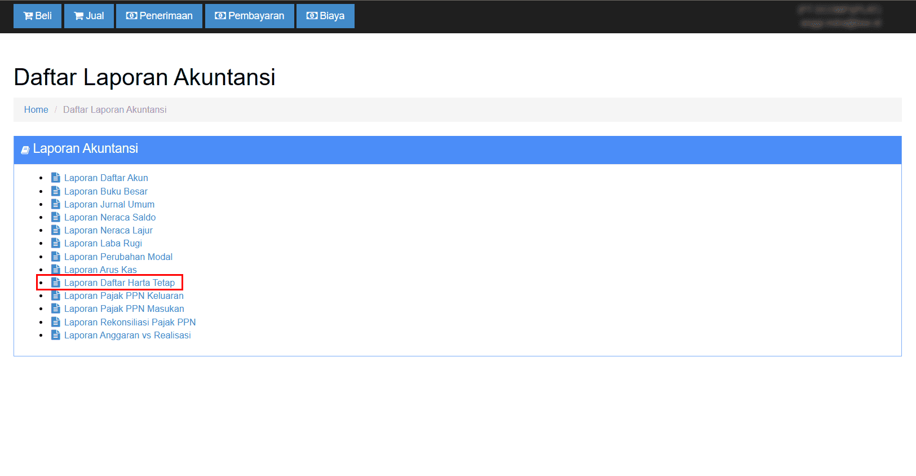
Task: Open the Beli purchase menu button
Action: [37, 16]
